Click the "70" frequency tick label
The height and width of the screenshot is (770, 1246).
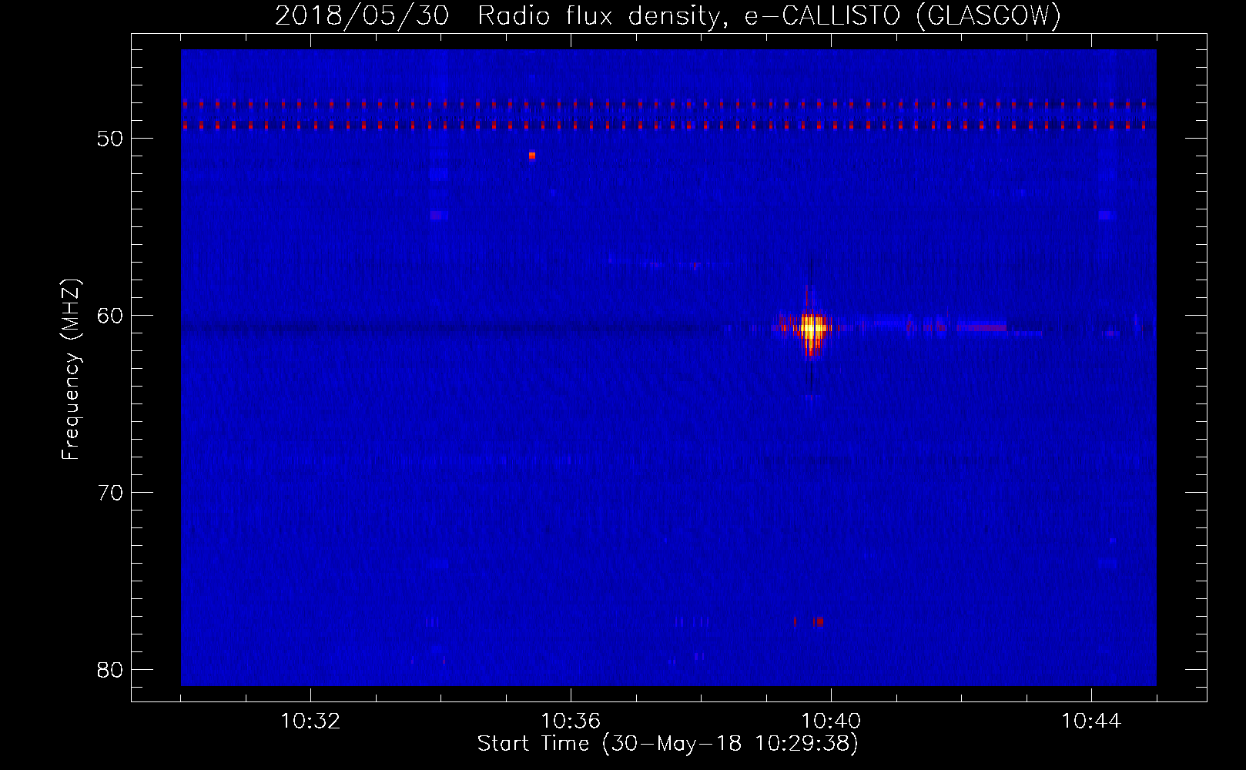pyautogui.click(x=110, y=493)
